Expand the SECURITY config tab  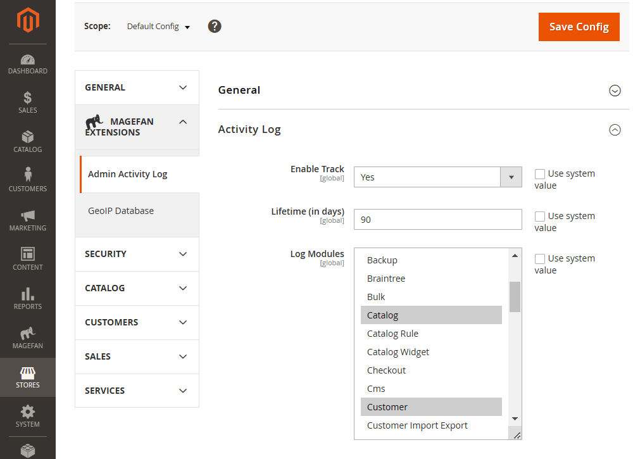point(137,254)
